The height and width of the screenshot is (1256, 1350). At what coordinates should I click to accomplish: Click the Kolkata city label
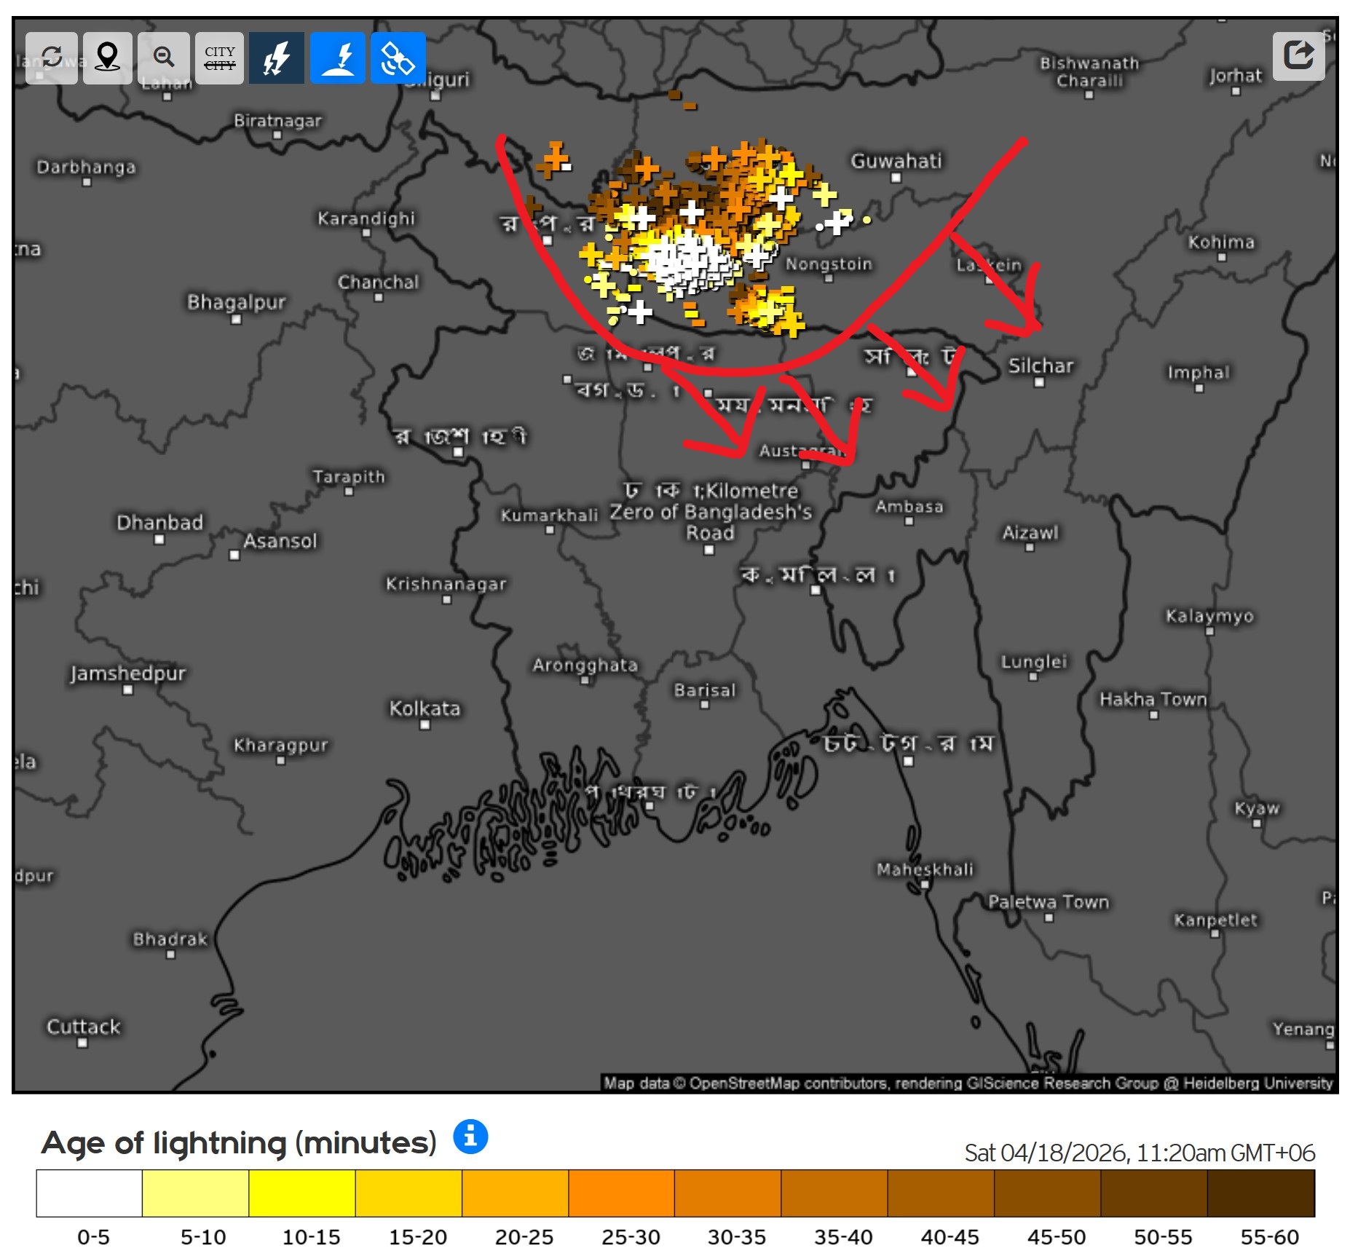(425, 708)
